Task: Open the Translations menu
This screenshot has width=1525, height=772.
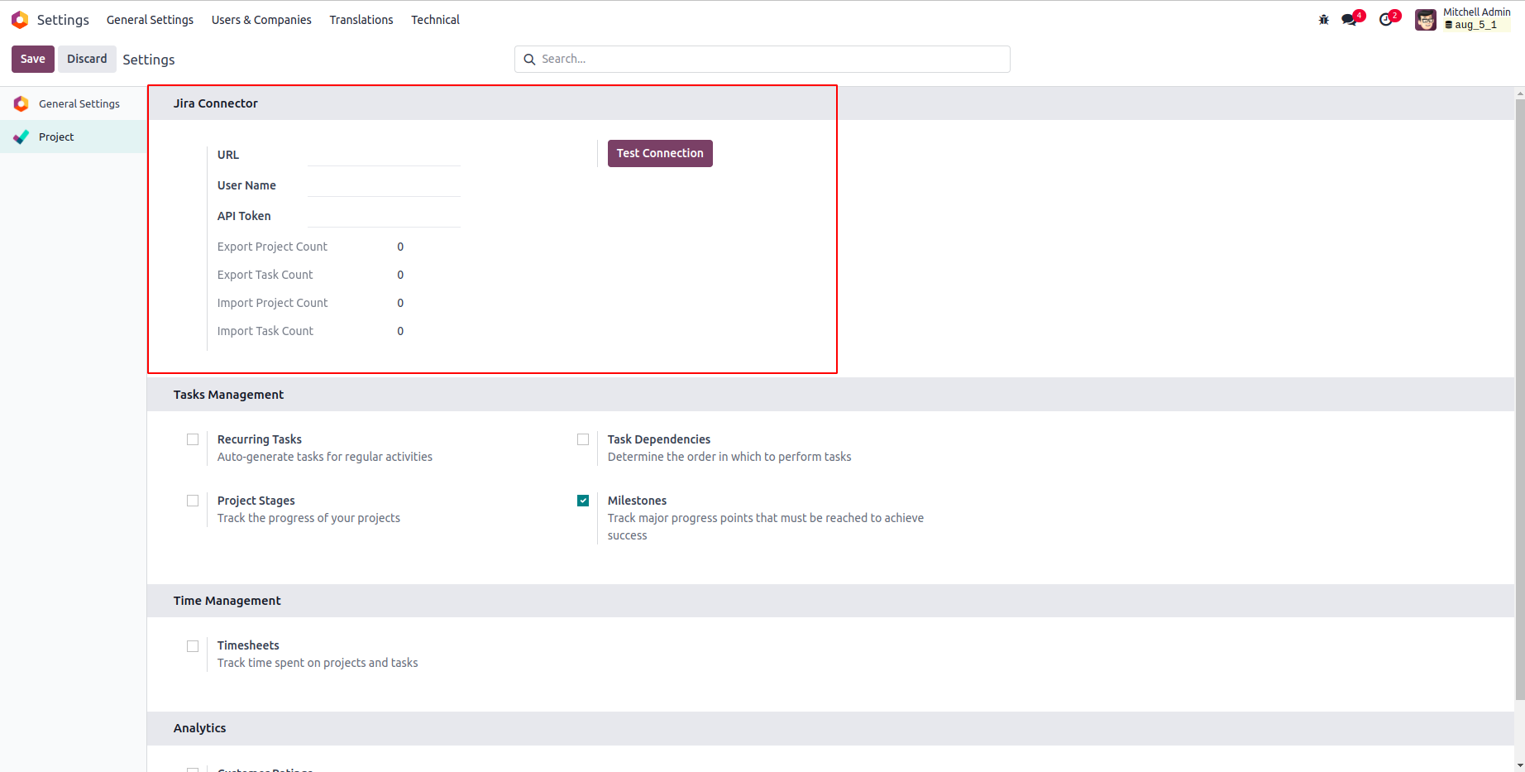Action: coord(361,20)
